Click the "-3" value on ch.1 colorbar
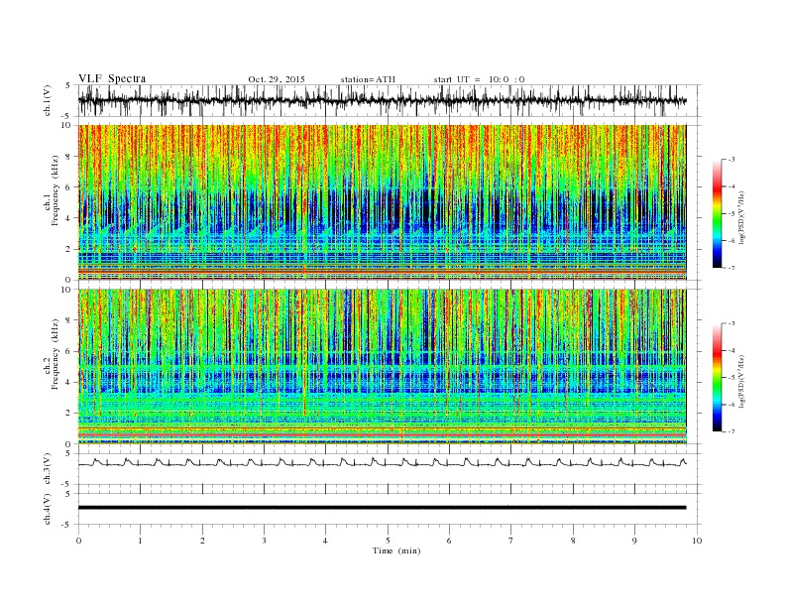 pyautogui.click(x=731, y=160)
